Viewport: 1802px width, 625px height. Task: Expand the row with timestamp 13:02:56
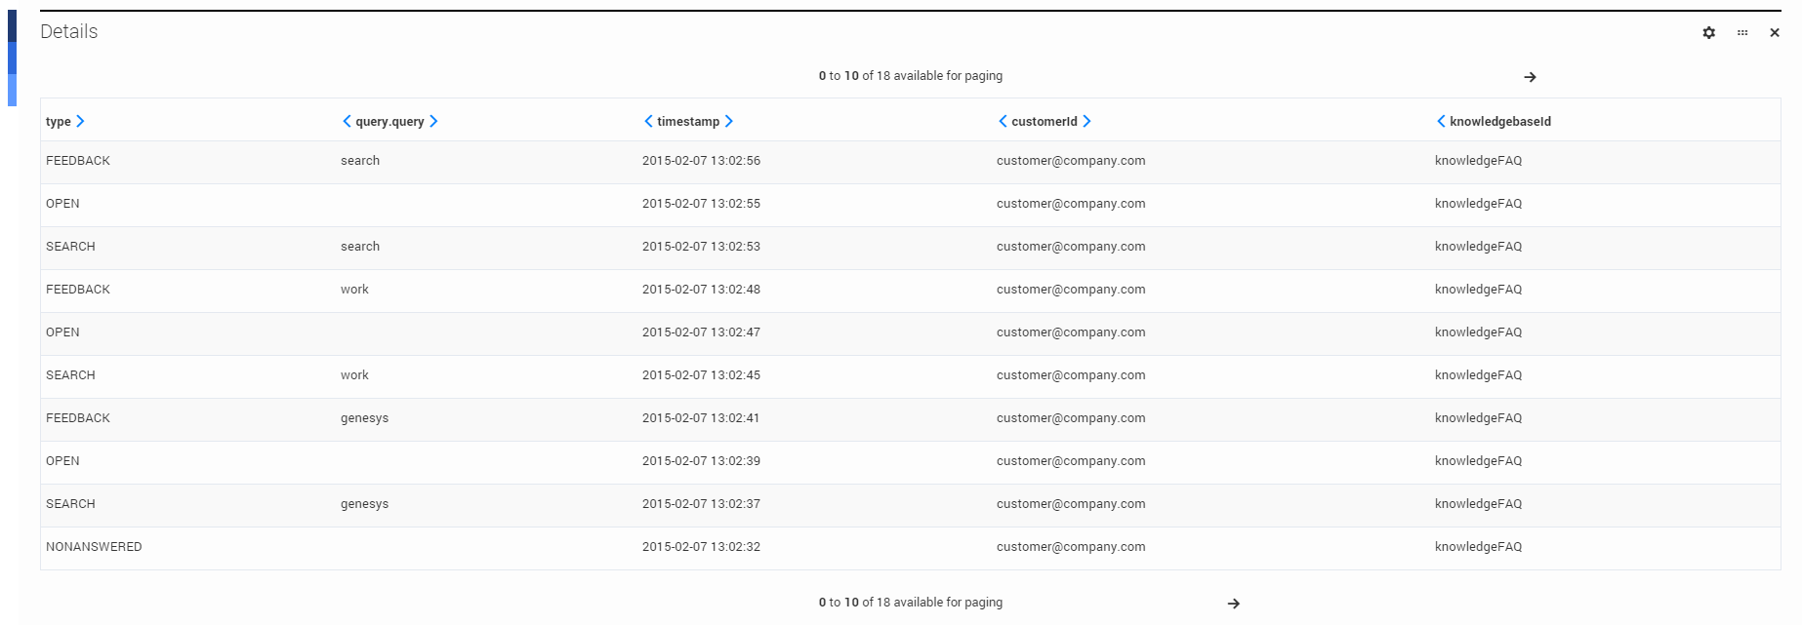[701, 161]
